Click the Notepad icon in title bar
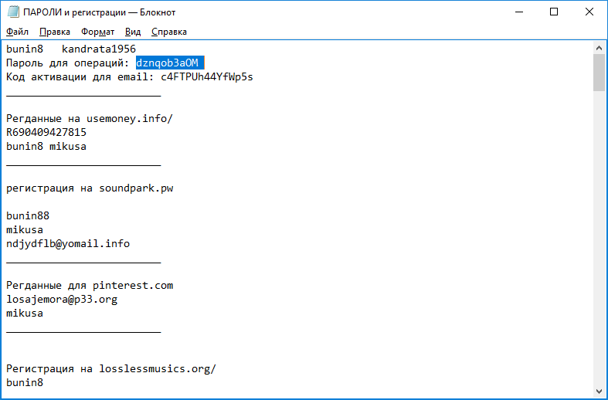 [13, 12]
